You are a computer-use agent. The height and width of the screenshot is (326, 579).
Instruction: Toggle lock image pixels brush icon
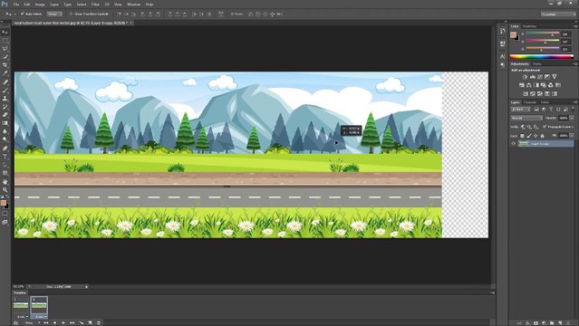pyautogui.click(x=529, y=136)
